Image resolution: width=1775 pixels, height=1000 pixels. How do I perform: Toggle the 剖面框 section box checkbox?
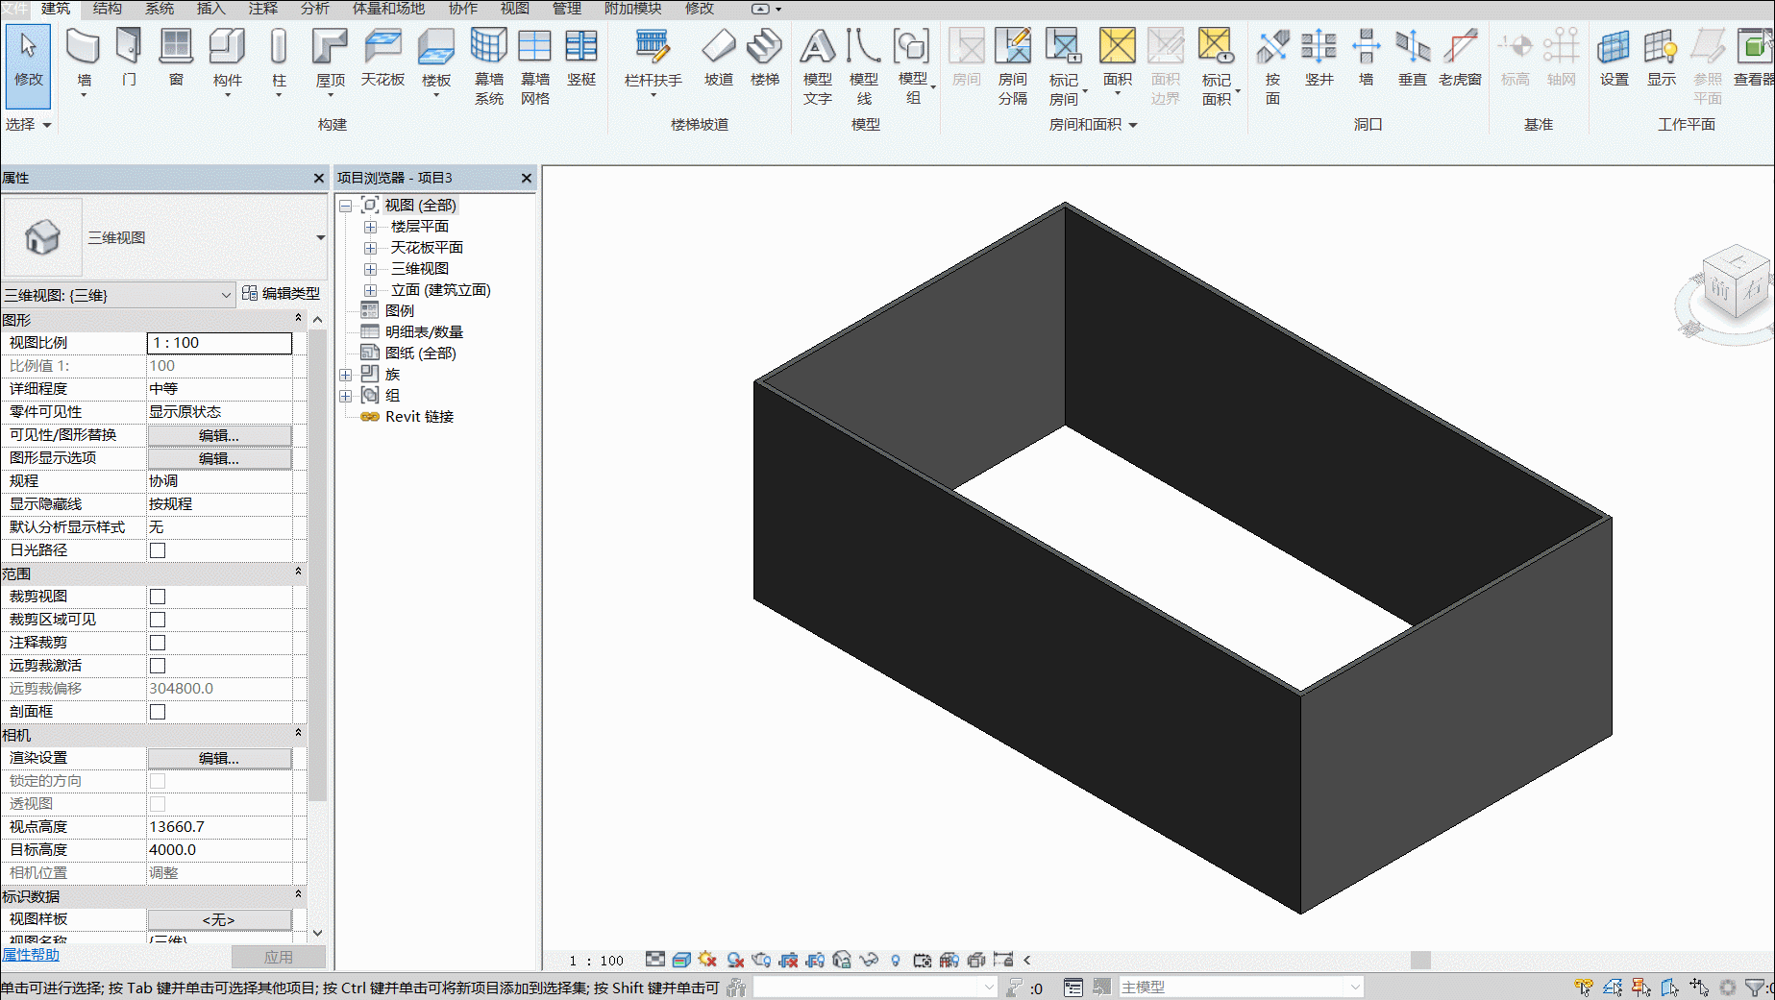pyautogui.click(x=158, y=712)
